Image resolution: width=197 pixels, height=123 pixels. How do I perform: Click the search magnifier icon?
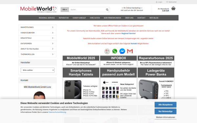(107, 10)
